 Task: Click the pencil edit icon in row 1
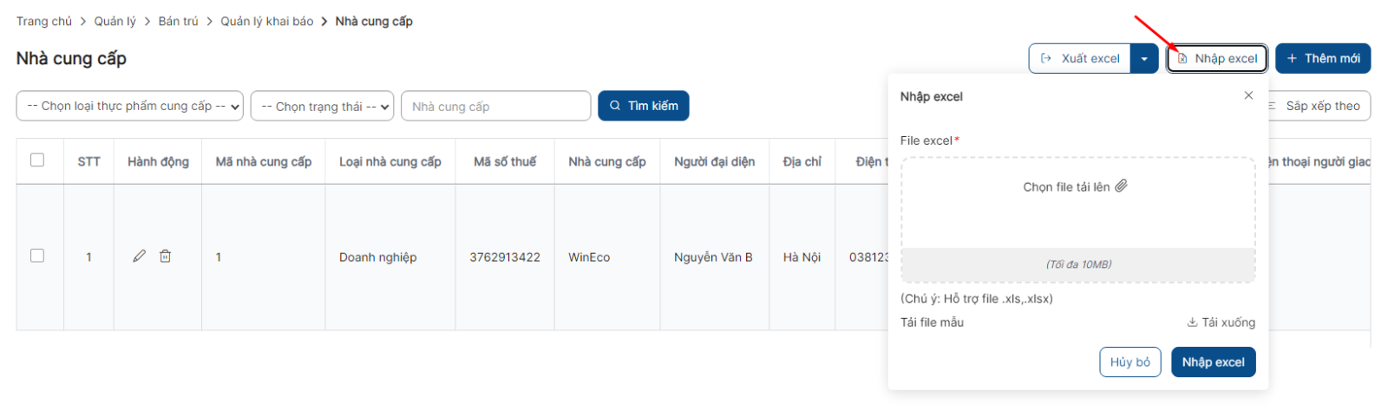pyautogui.click(x=139, y=256)
